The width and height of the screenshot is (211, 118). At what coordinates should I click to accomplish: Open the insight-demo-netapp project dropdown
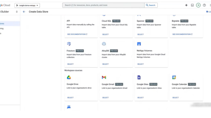click(27, 5)
